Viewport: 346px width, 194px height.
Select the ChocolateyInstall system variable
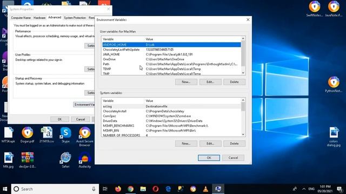tap(171, 111)
